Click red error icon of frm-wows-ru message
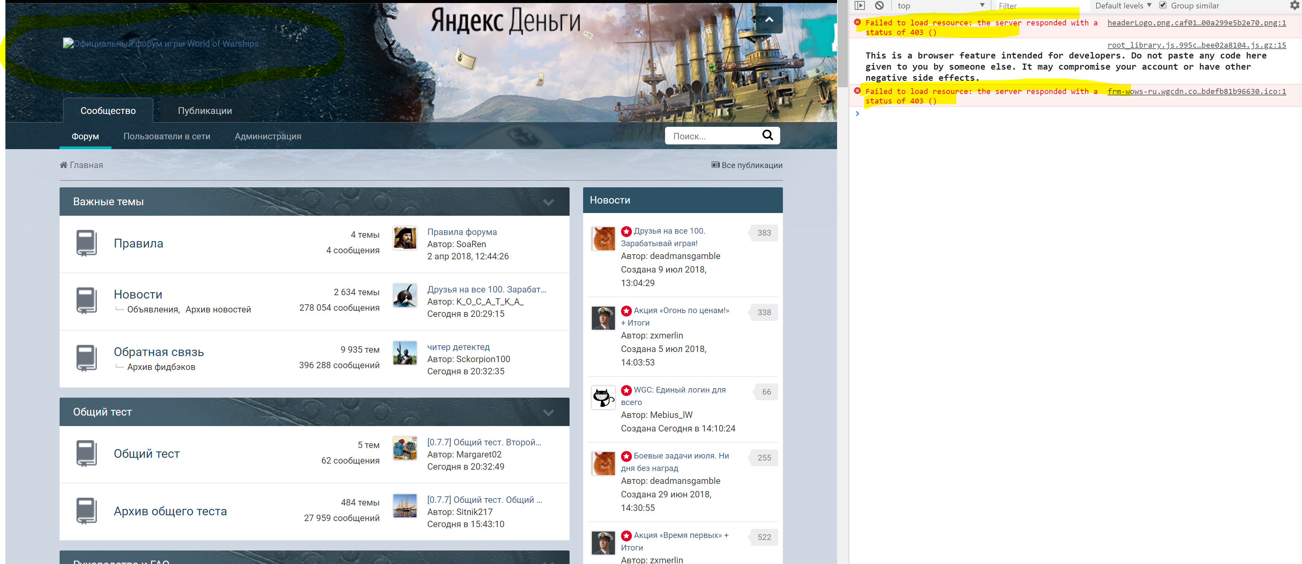This screenshot has width=1302, height=564. [x=857, y=91]
